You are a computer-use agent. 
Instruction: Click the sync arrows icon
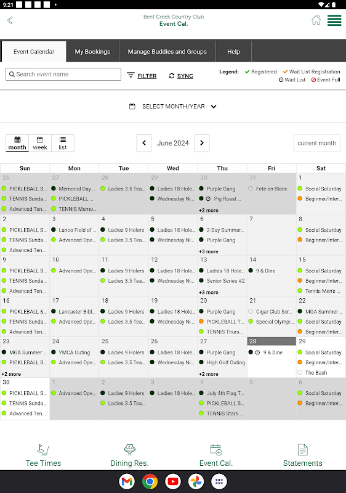click(171, 76)
